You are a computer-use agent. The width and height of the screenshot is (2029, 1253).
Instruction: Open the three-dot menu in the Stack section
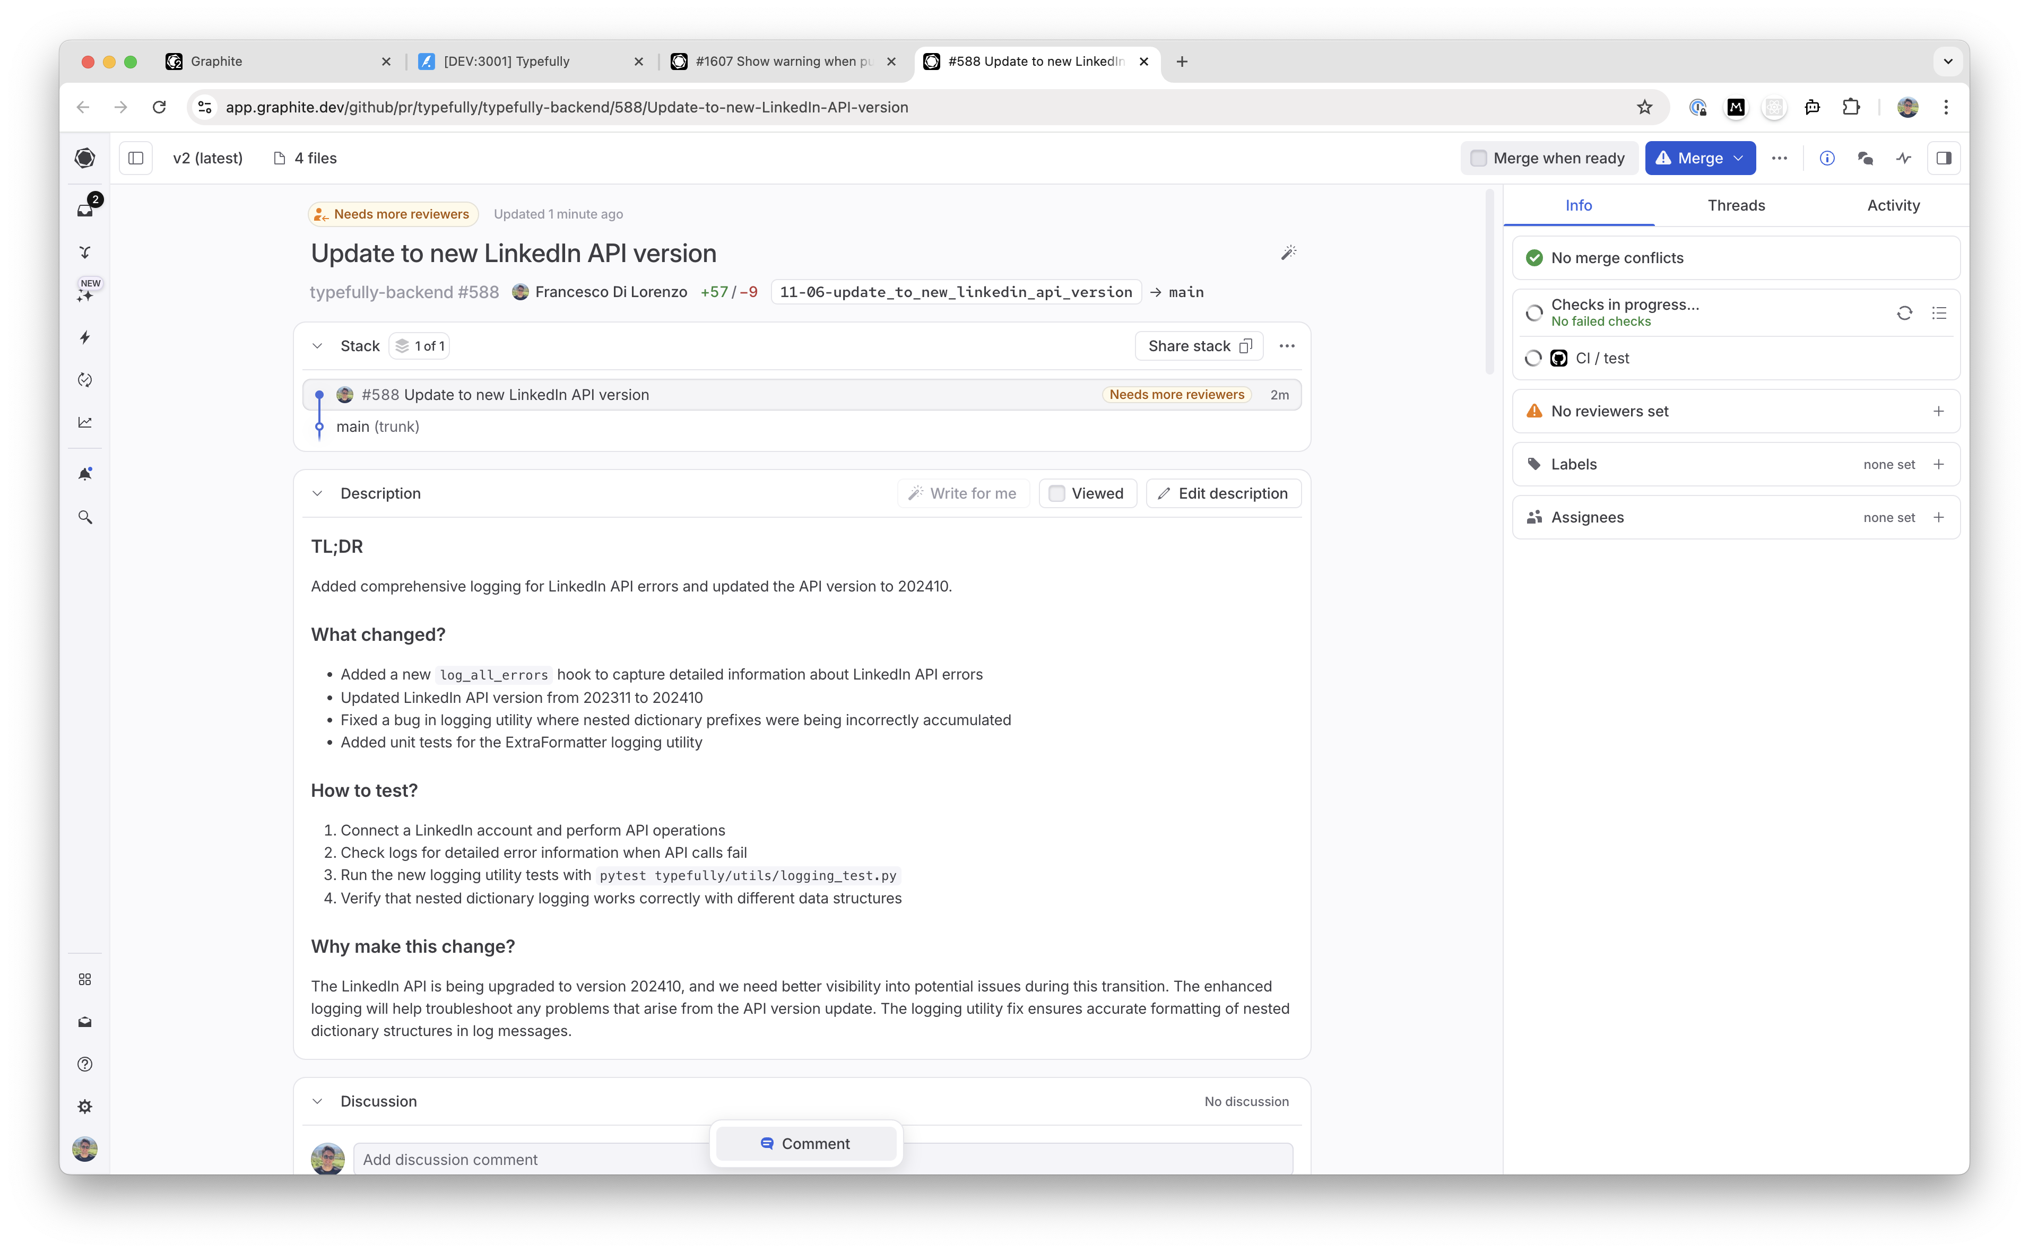pos(1286,345)
